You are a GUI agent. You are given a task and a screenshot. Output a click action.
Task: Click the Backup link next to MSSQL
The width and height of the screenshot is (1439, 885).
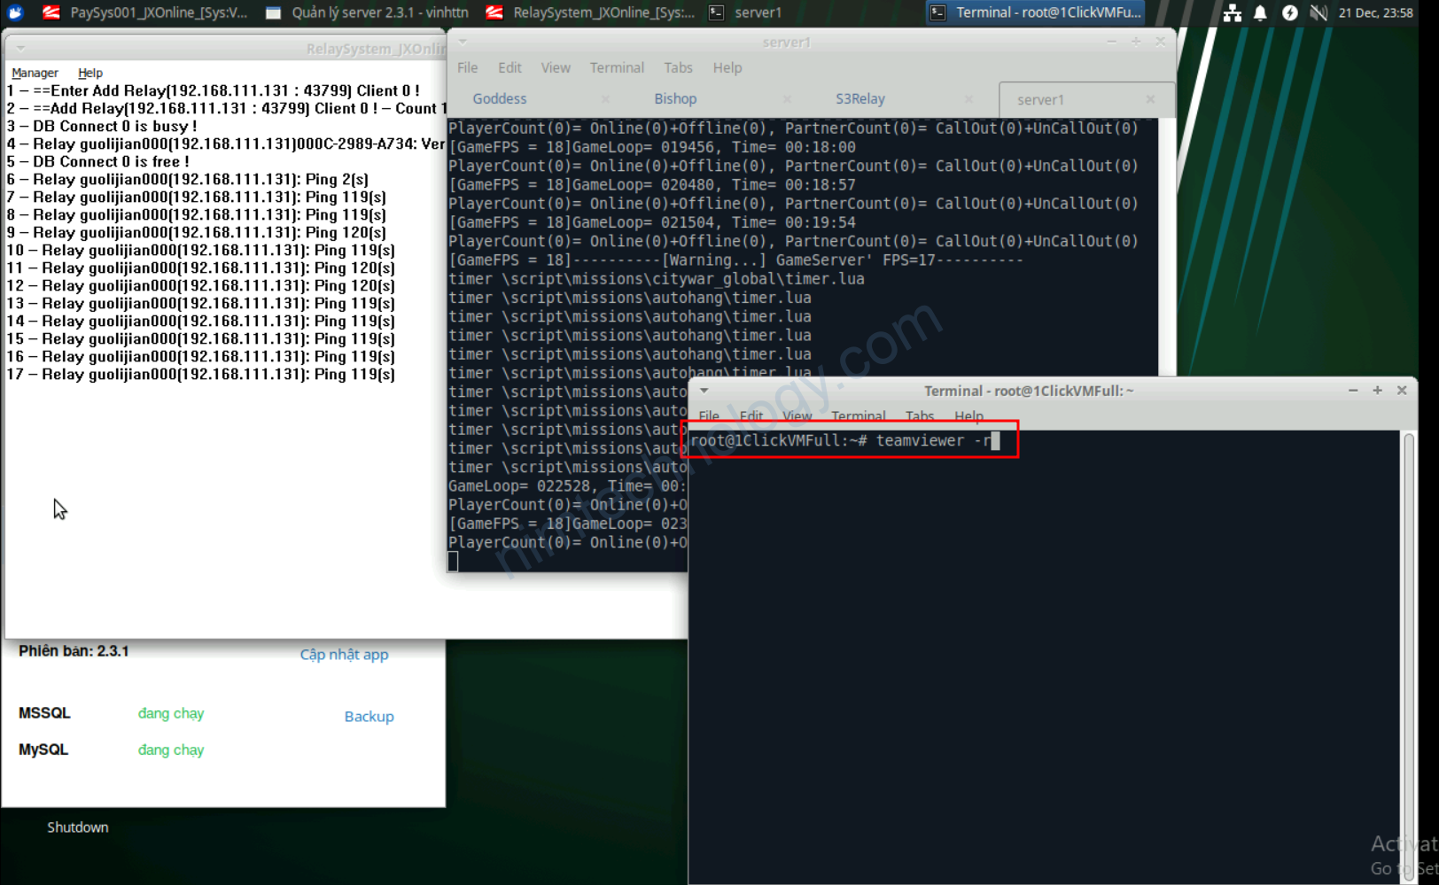pyautogui.click(x=369, y=716)
